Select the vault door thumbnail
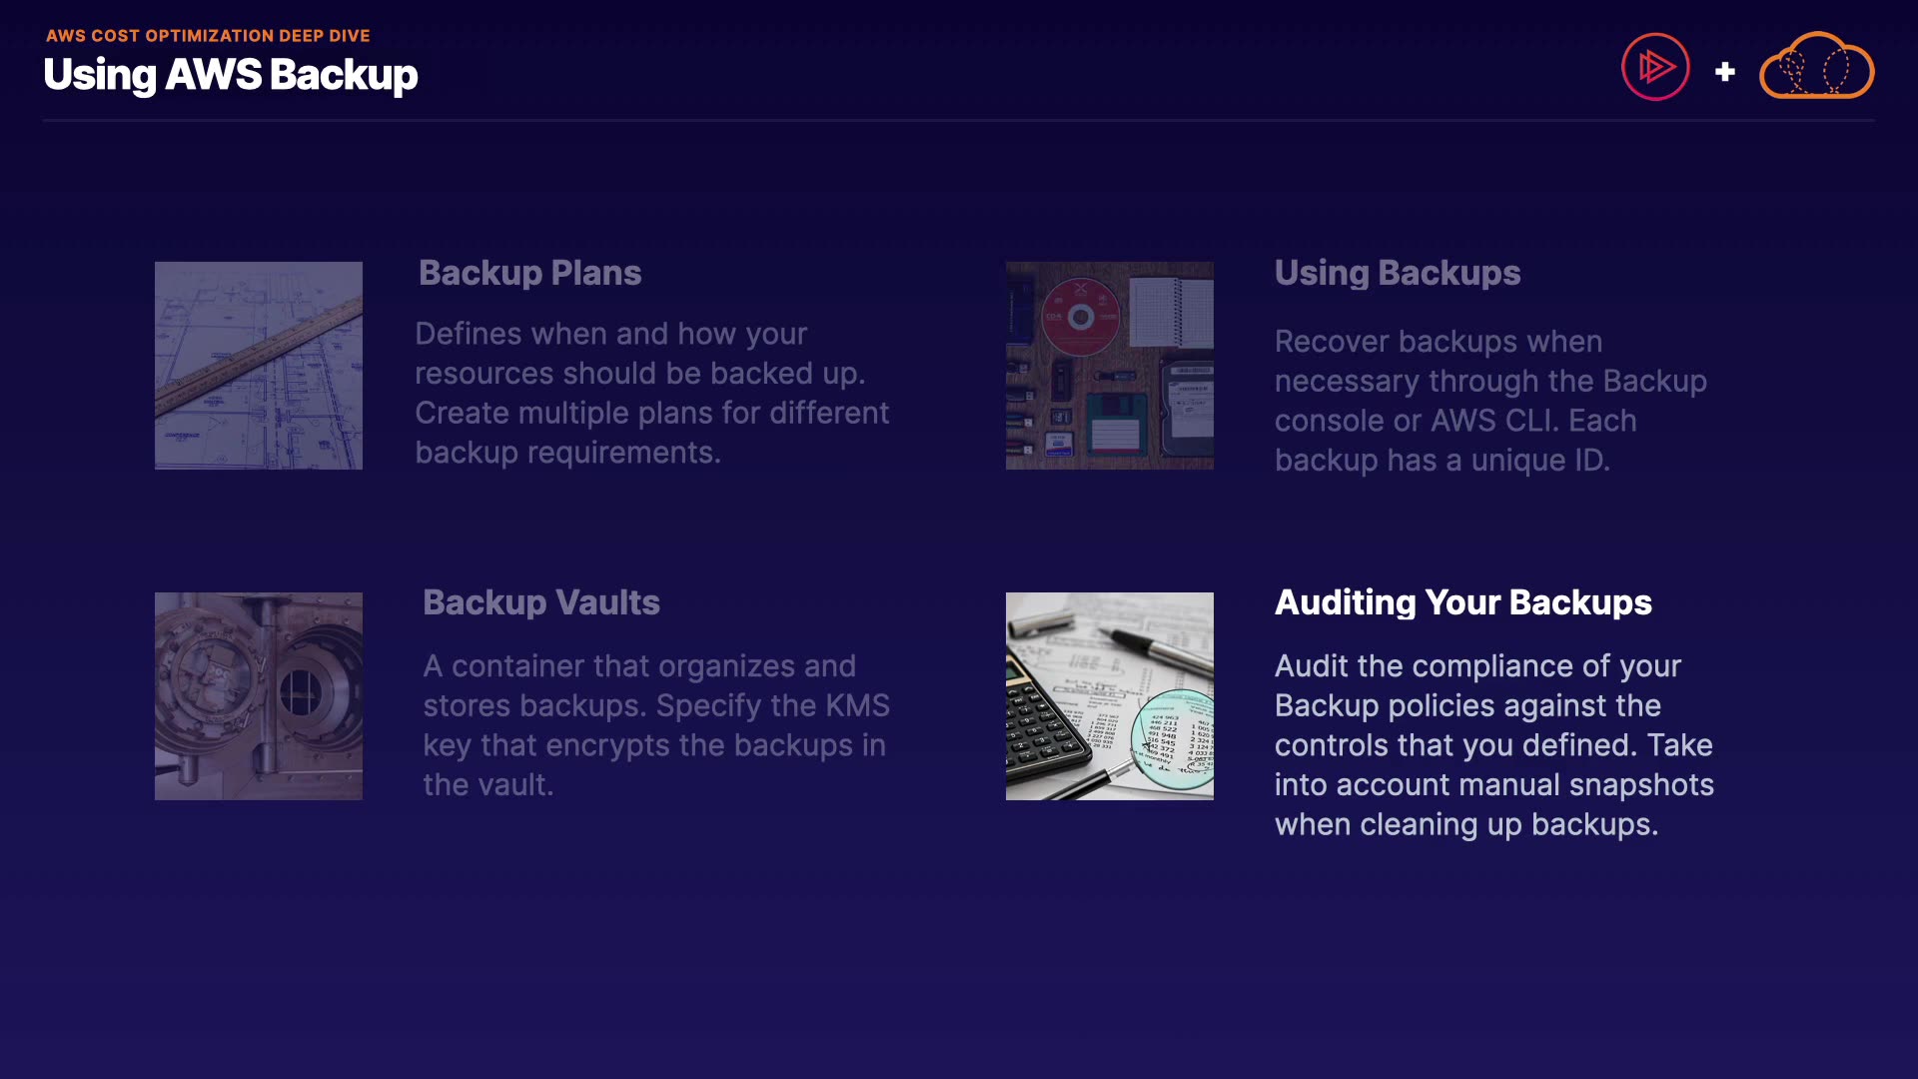This screenshot has height=1079, width=1918. [259, 696]
